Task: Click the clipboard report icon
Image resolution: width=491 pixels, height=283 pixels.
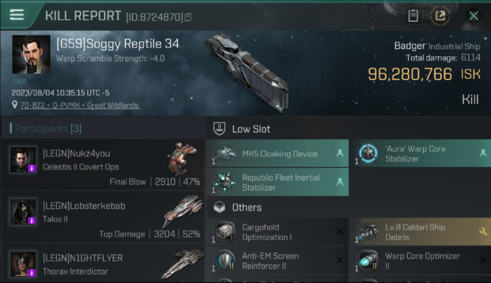Action: pyautogui.click(x=413, y=16)
